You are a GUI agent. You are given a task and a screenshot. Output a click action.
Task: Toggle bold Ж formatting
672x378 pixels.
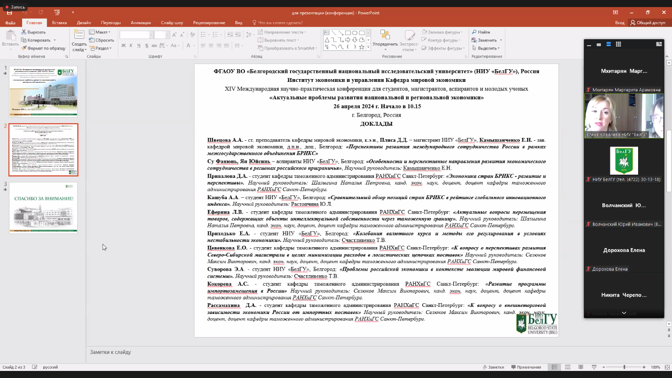[123, 46]
